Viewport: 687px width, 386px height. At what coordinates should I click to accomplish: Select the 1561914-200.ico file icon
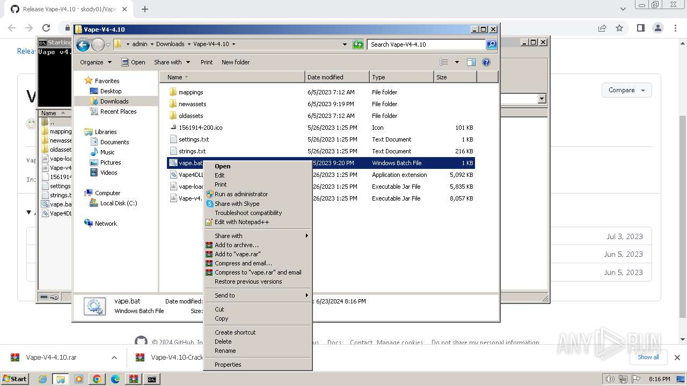tap(173, 128)
